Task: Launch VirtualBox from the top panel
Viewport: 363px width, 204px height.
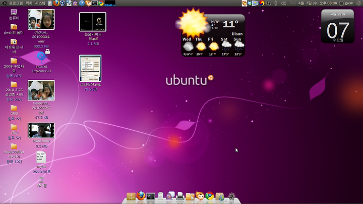Action: 63,3
